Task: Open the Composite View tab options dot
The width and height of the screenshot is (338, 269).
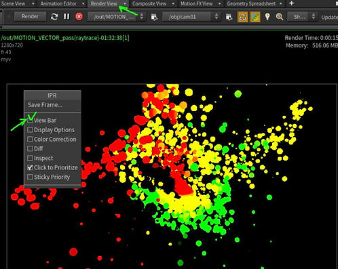Action: coord(173,3)
